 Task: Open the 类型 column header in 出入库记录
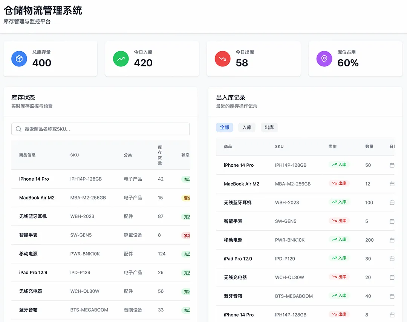pos(332,147)
